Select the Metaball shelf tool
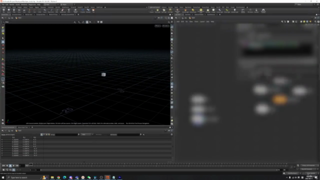This screenshot has height=180, width=320. pos(88,10)
